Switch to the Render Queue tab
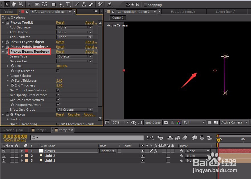This screenshot has height=179, width=251. pyautogui.click(x=13, y=130)
